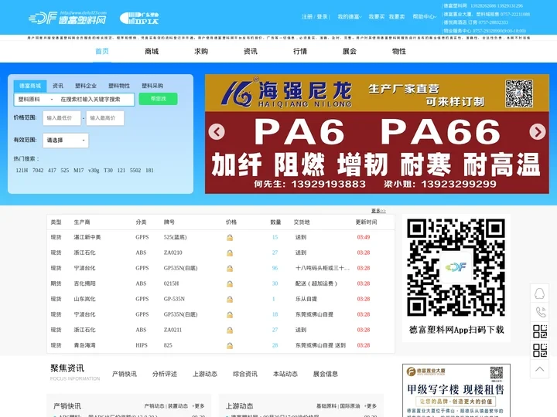557x417 pixels.
Task: Click price lock icon for GP-535N row
Action: [x=230, y=300]
